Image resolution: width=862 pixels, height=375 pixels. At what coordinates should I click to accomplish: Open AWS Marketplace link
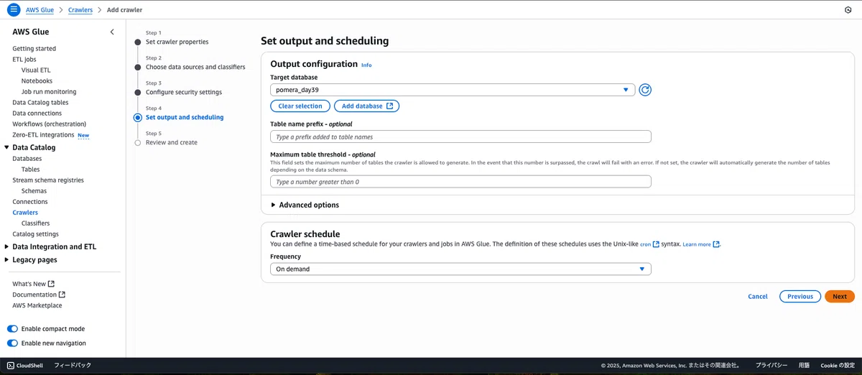[37, 305]
